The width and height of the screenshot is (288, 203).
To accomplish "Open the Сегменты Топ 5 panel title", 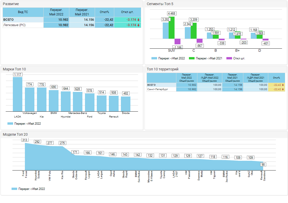I will (x=158, y=4).
